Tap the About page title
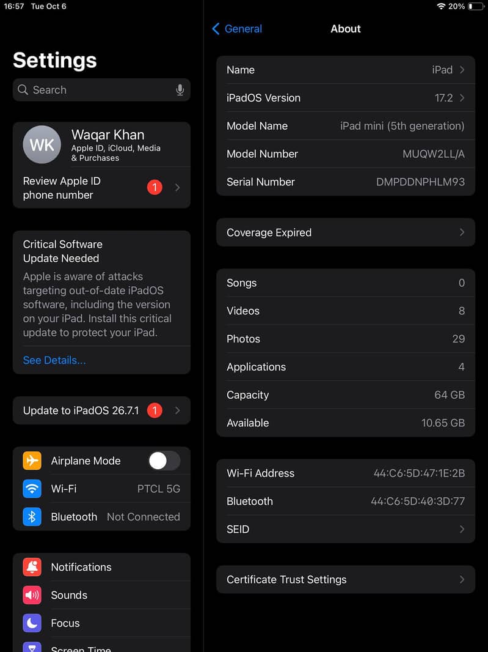 346,29
